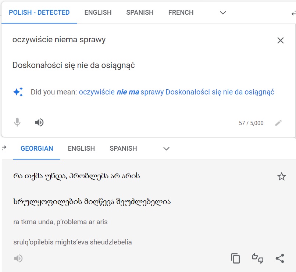Open the edit pencil to modify text
Screen dimensions: 296x272
click(x=278, y=123)
